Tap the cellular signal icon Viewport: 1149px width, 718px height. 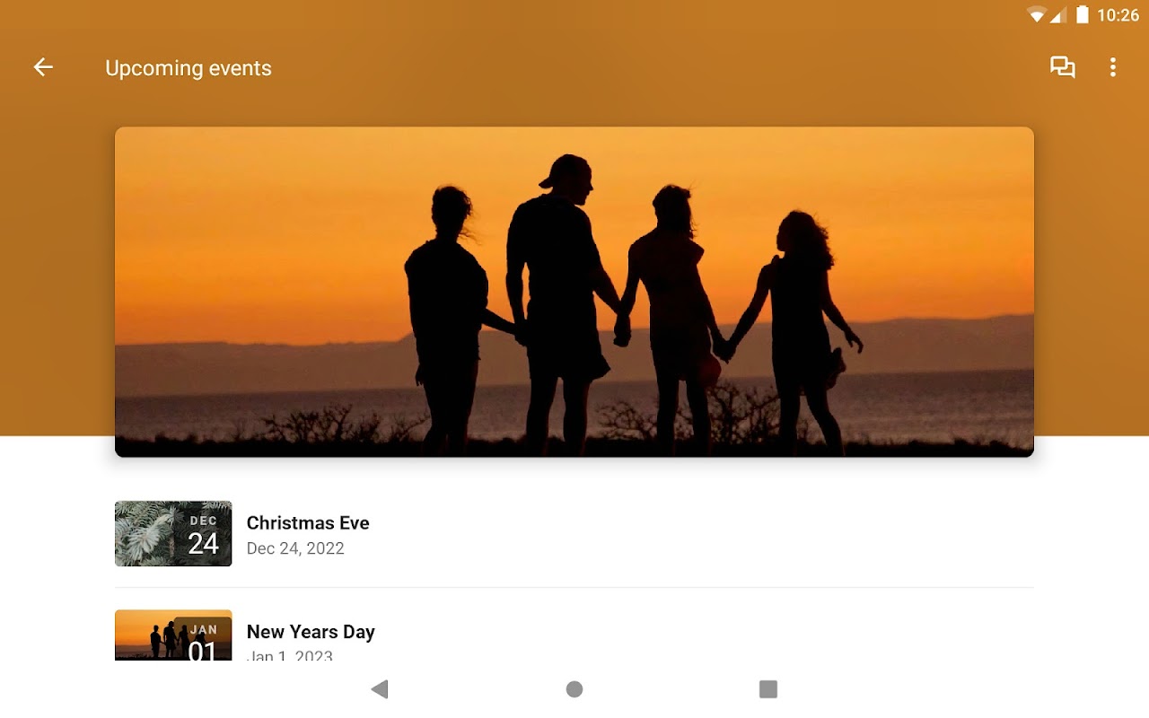(1058, 15)
